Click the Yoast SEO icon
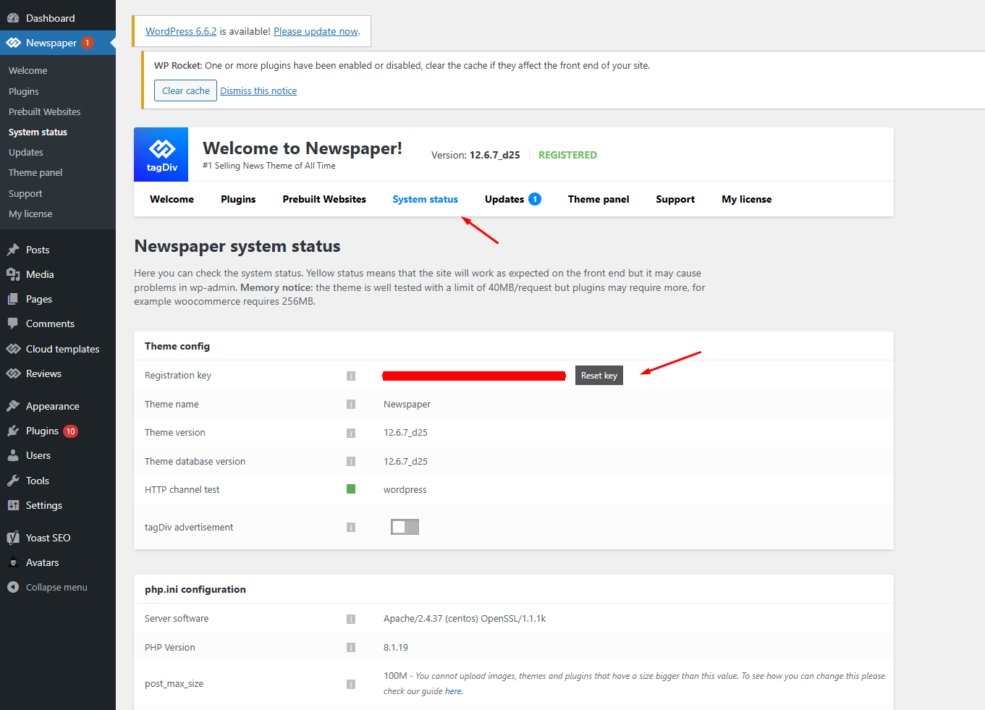985x710 pixels. [13, 538]
